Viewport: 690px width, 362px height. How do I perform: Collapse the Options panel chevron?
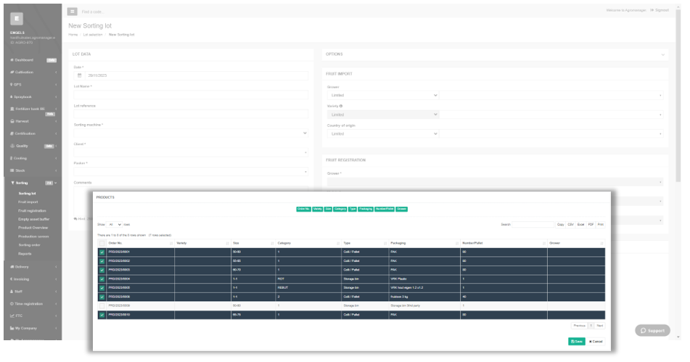click(x=662, y=54)
